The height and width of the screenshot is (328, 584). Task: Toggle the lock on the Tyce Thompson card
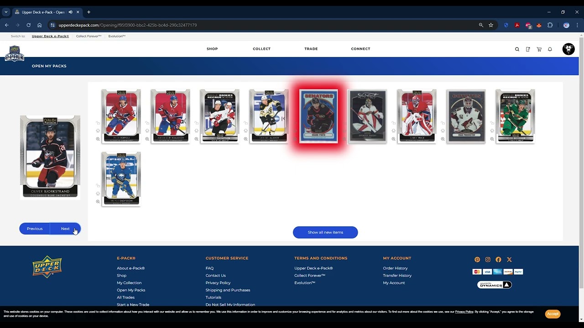click(x=196, y=123)
